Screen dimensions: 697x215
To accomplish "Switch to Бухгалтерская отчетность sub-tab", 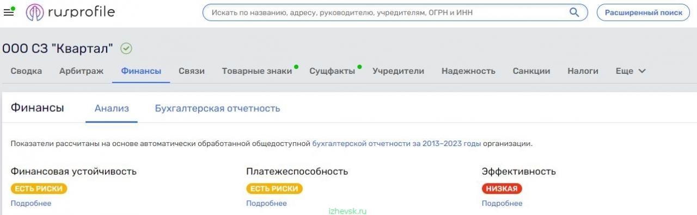I will 217,108.
